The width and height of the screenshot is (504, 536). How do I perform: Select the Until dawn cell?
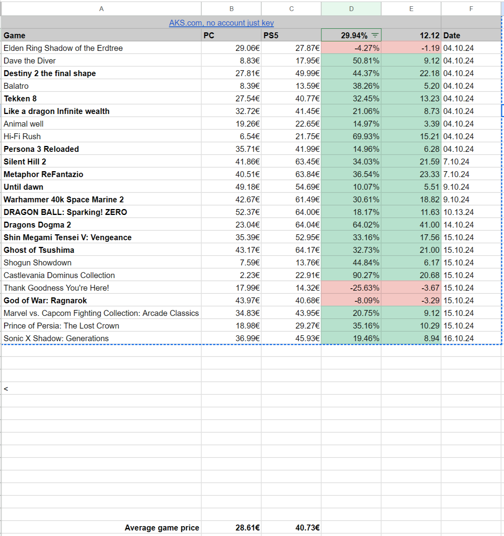pos(101,187)
